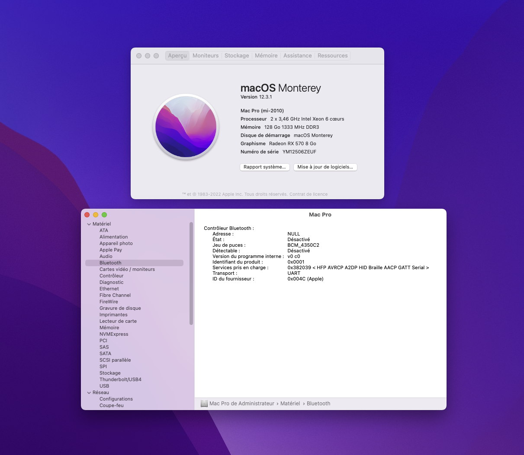Click the Mac Pro (mi-2010) model text
This screenshot has width=524, height=455.
point(262,111)
